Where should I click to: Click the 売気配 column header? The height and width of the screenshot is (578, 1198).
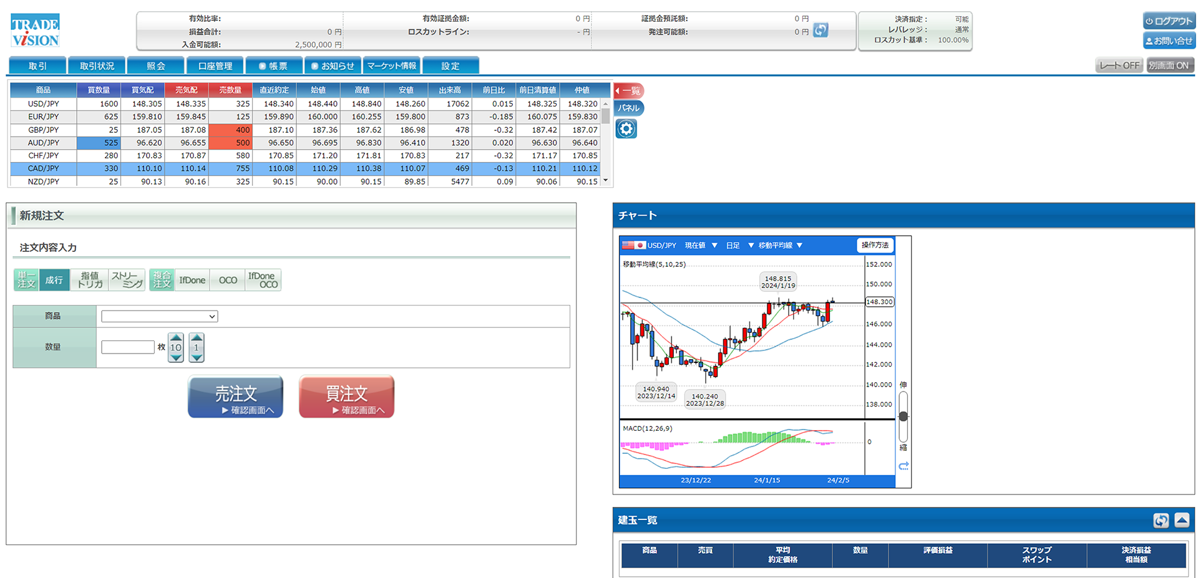point(186,90)
